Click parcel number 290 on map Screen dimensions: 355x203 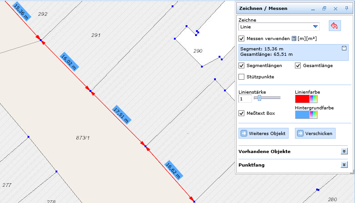click(x=198, y=51)
